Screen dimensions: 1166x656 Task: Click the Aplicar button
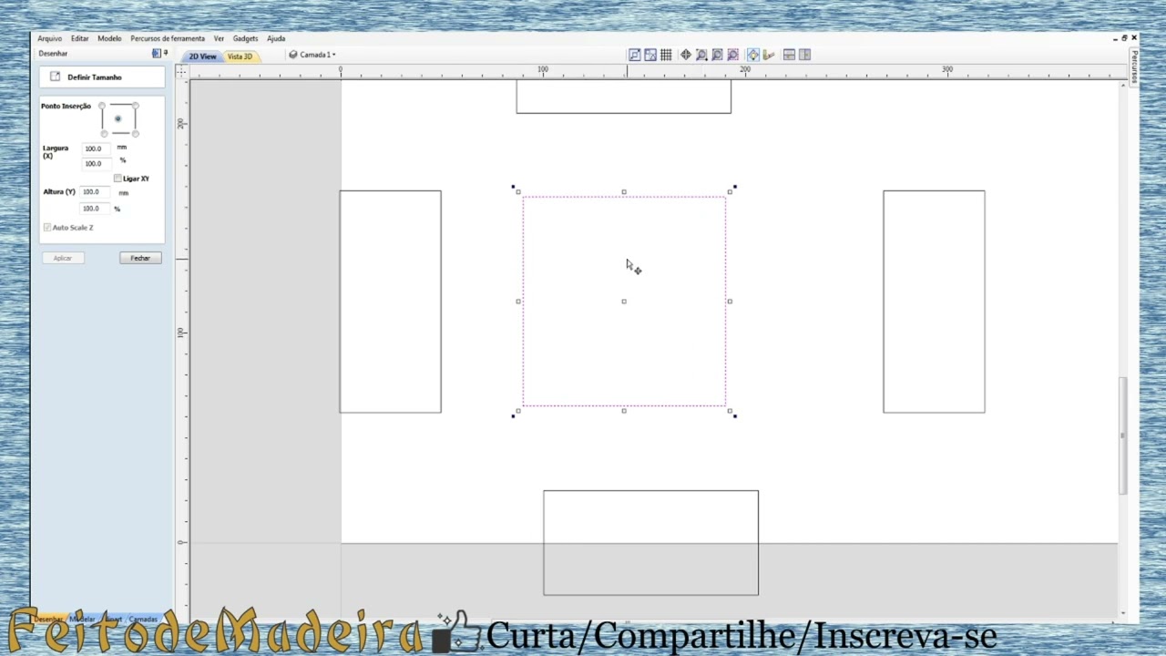(63, 258)
